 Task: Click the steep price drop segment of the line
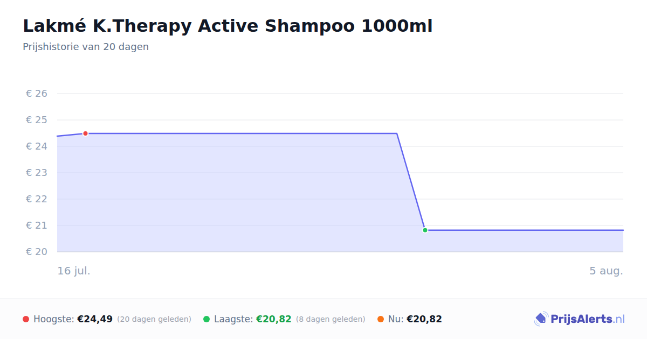[x=411, y=182]
